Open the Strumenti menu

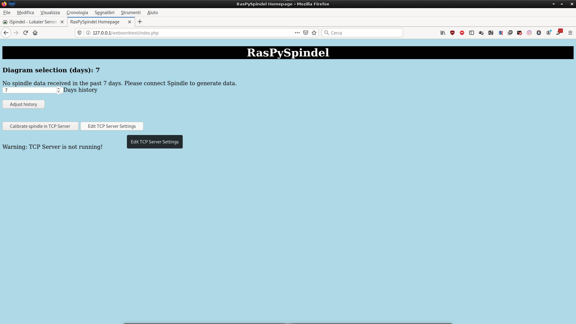[x=131, y=13]
